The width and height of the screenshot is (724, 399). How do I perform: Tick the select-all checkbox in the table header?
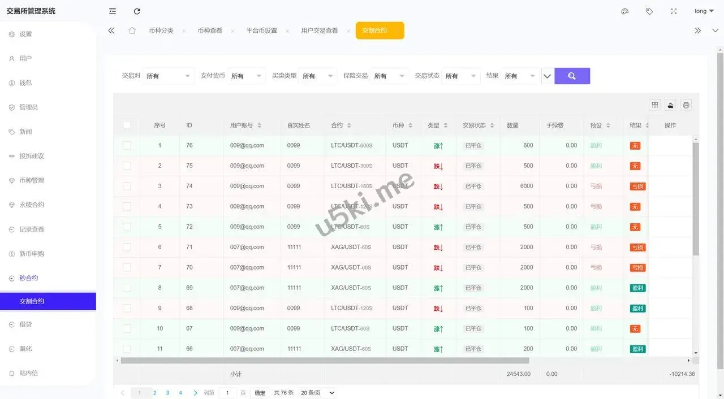pos(127,125)
